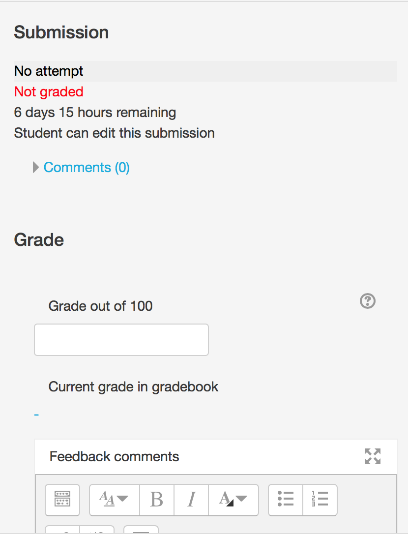408x534 pixels.
Task: Open the Comments (0) link
Action: tap(87, 168)
